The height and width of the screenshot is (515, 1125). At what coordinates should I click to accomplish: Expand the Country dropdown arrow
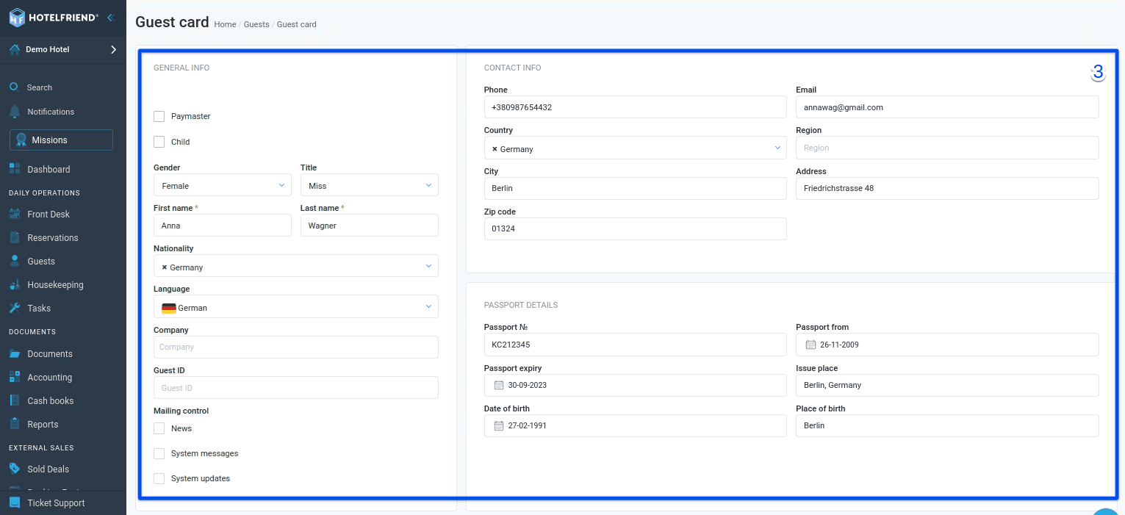click(777, 148)
